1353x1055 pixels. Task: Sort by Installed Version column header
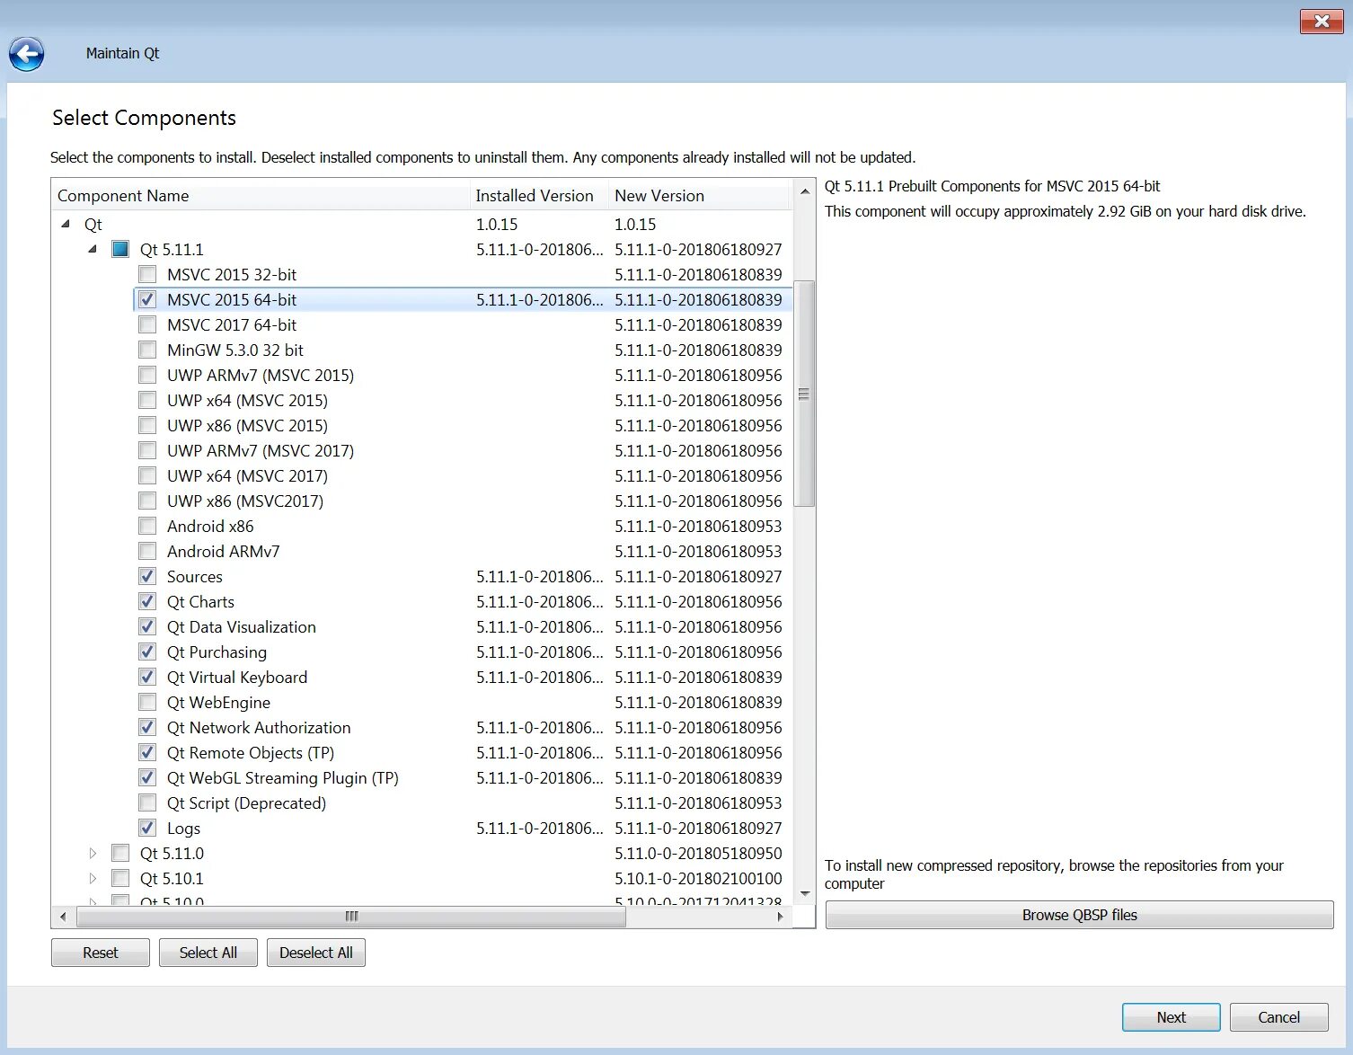pos(539,195)
